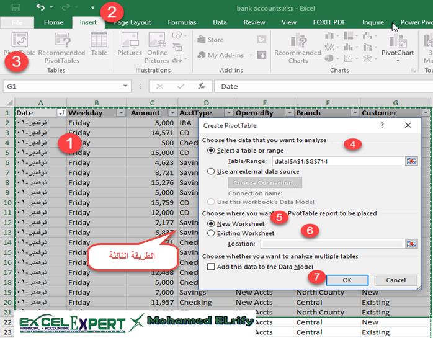This screenshot has width=433, height=338.
Task: Insert a Combo chart icon
Action: (367, 47)
